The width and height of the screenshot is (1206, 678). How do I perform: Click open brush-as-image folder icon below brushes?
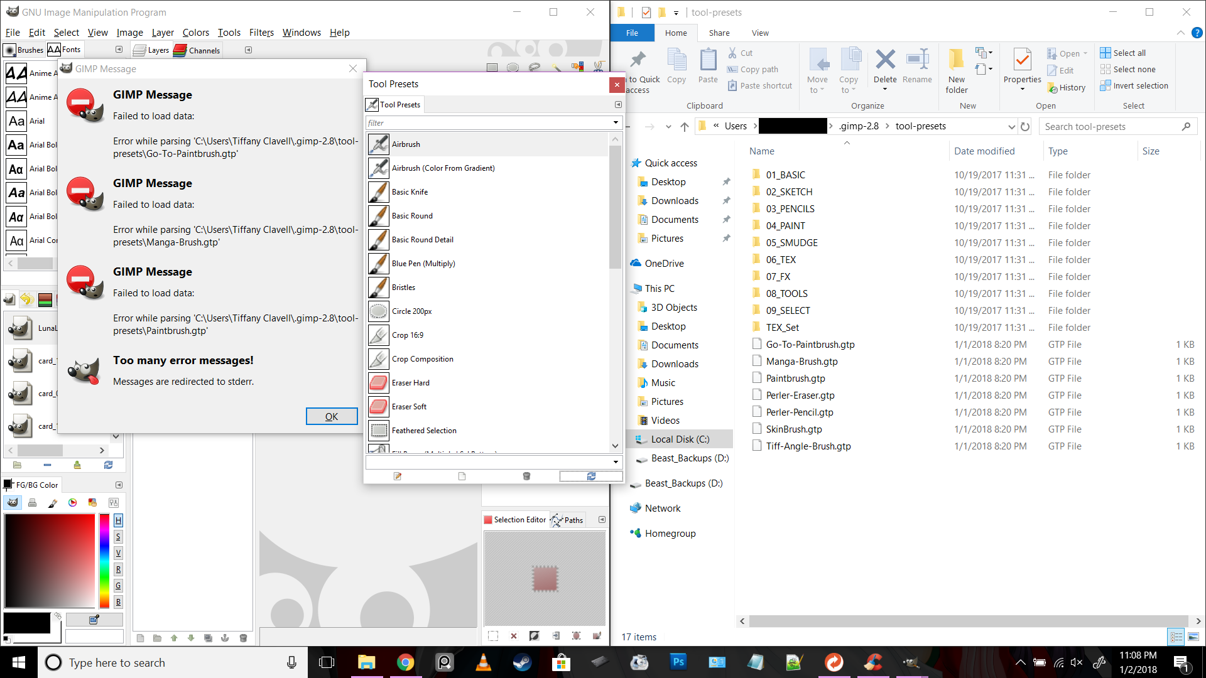(17, 465)
